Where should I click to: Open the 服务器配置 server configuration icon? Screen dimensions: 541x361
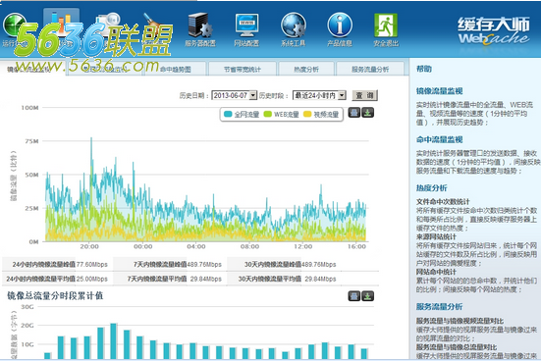click(x=200, y=29)
